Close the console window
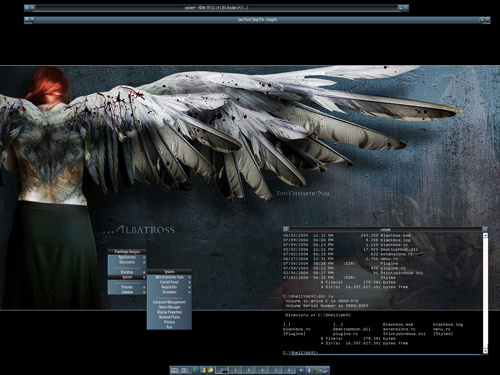 485,229
